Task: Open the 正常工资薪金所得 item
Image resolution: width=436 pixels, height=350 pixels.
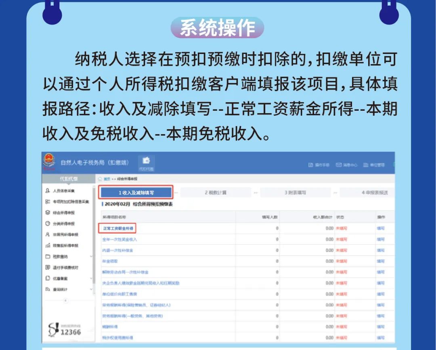Action: [x=118, y=228]
